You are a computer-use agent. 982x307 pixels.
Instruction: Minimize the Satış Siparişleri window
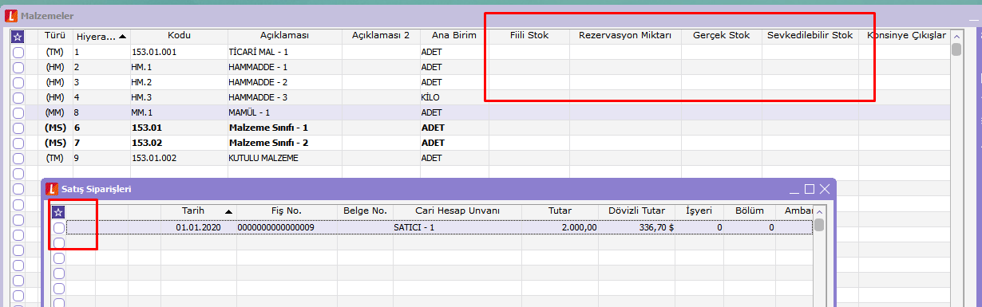click(x=794, y=189)
